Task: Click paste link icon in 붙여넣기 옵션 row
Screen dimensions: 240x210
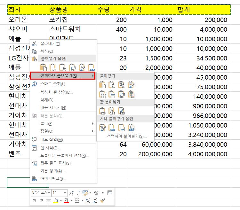Action: click(x=91, y=67)
